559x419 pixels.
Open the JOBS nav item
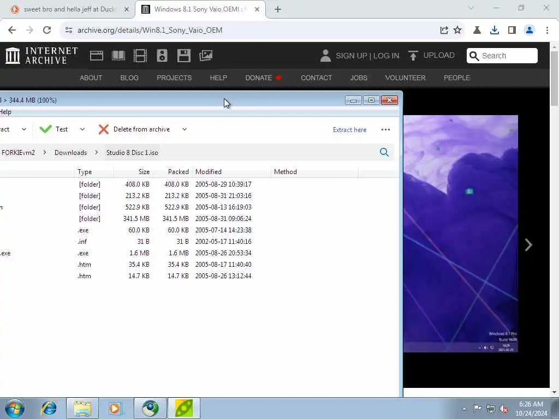(359, 77)
